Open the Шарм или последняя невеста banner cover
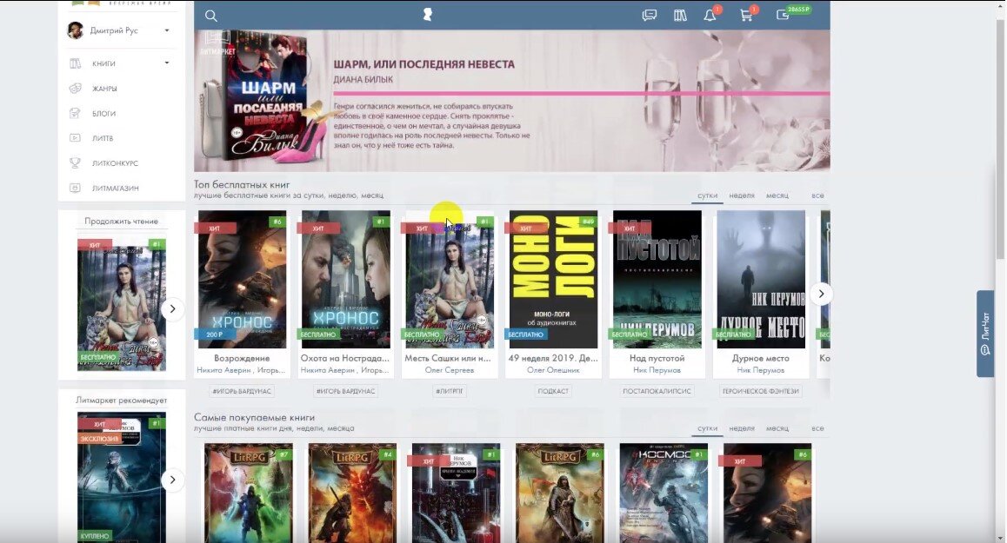This screenshot has width=1007, height=543. pyautogui.click(x=264, y=96)
